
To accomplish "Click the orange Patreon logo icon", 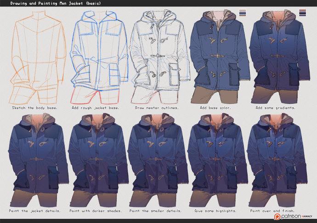I will (x=277, y=216).
